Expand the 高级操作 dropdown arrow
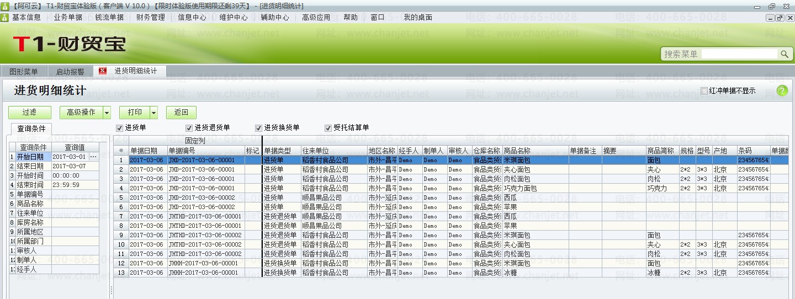795x299 pixels. pyautogui.click(x=107, y=113)
